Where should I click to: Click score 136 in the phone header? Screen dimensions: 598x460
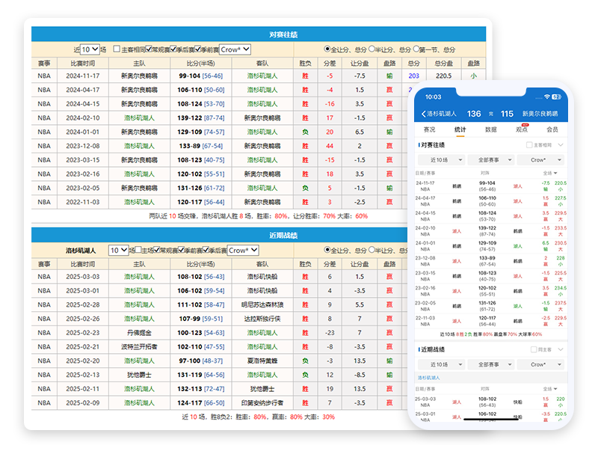(x=474, y=114)
